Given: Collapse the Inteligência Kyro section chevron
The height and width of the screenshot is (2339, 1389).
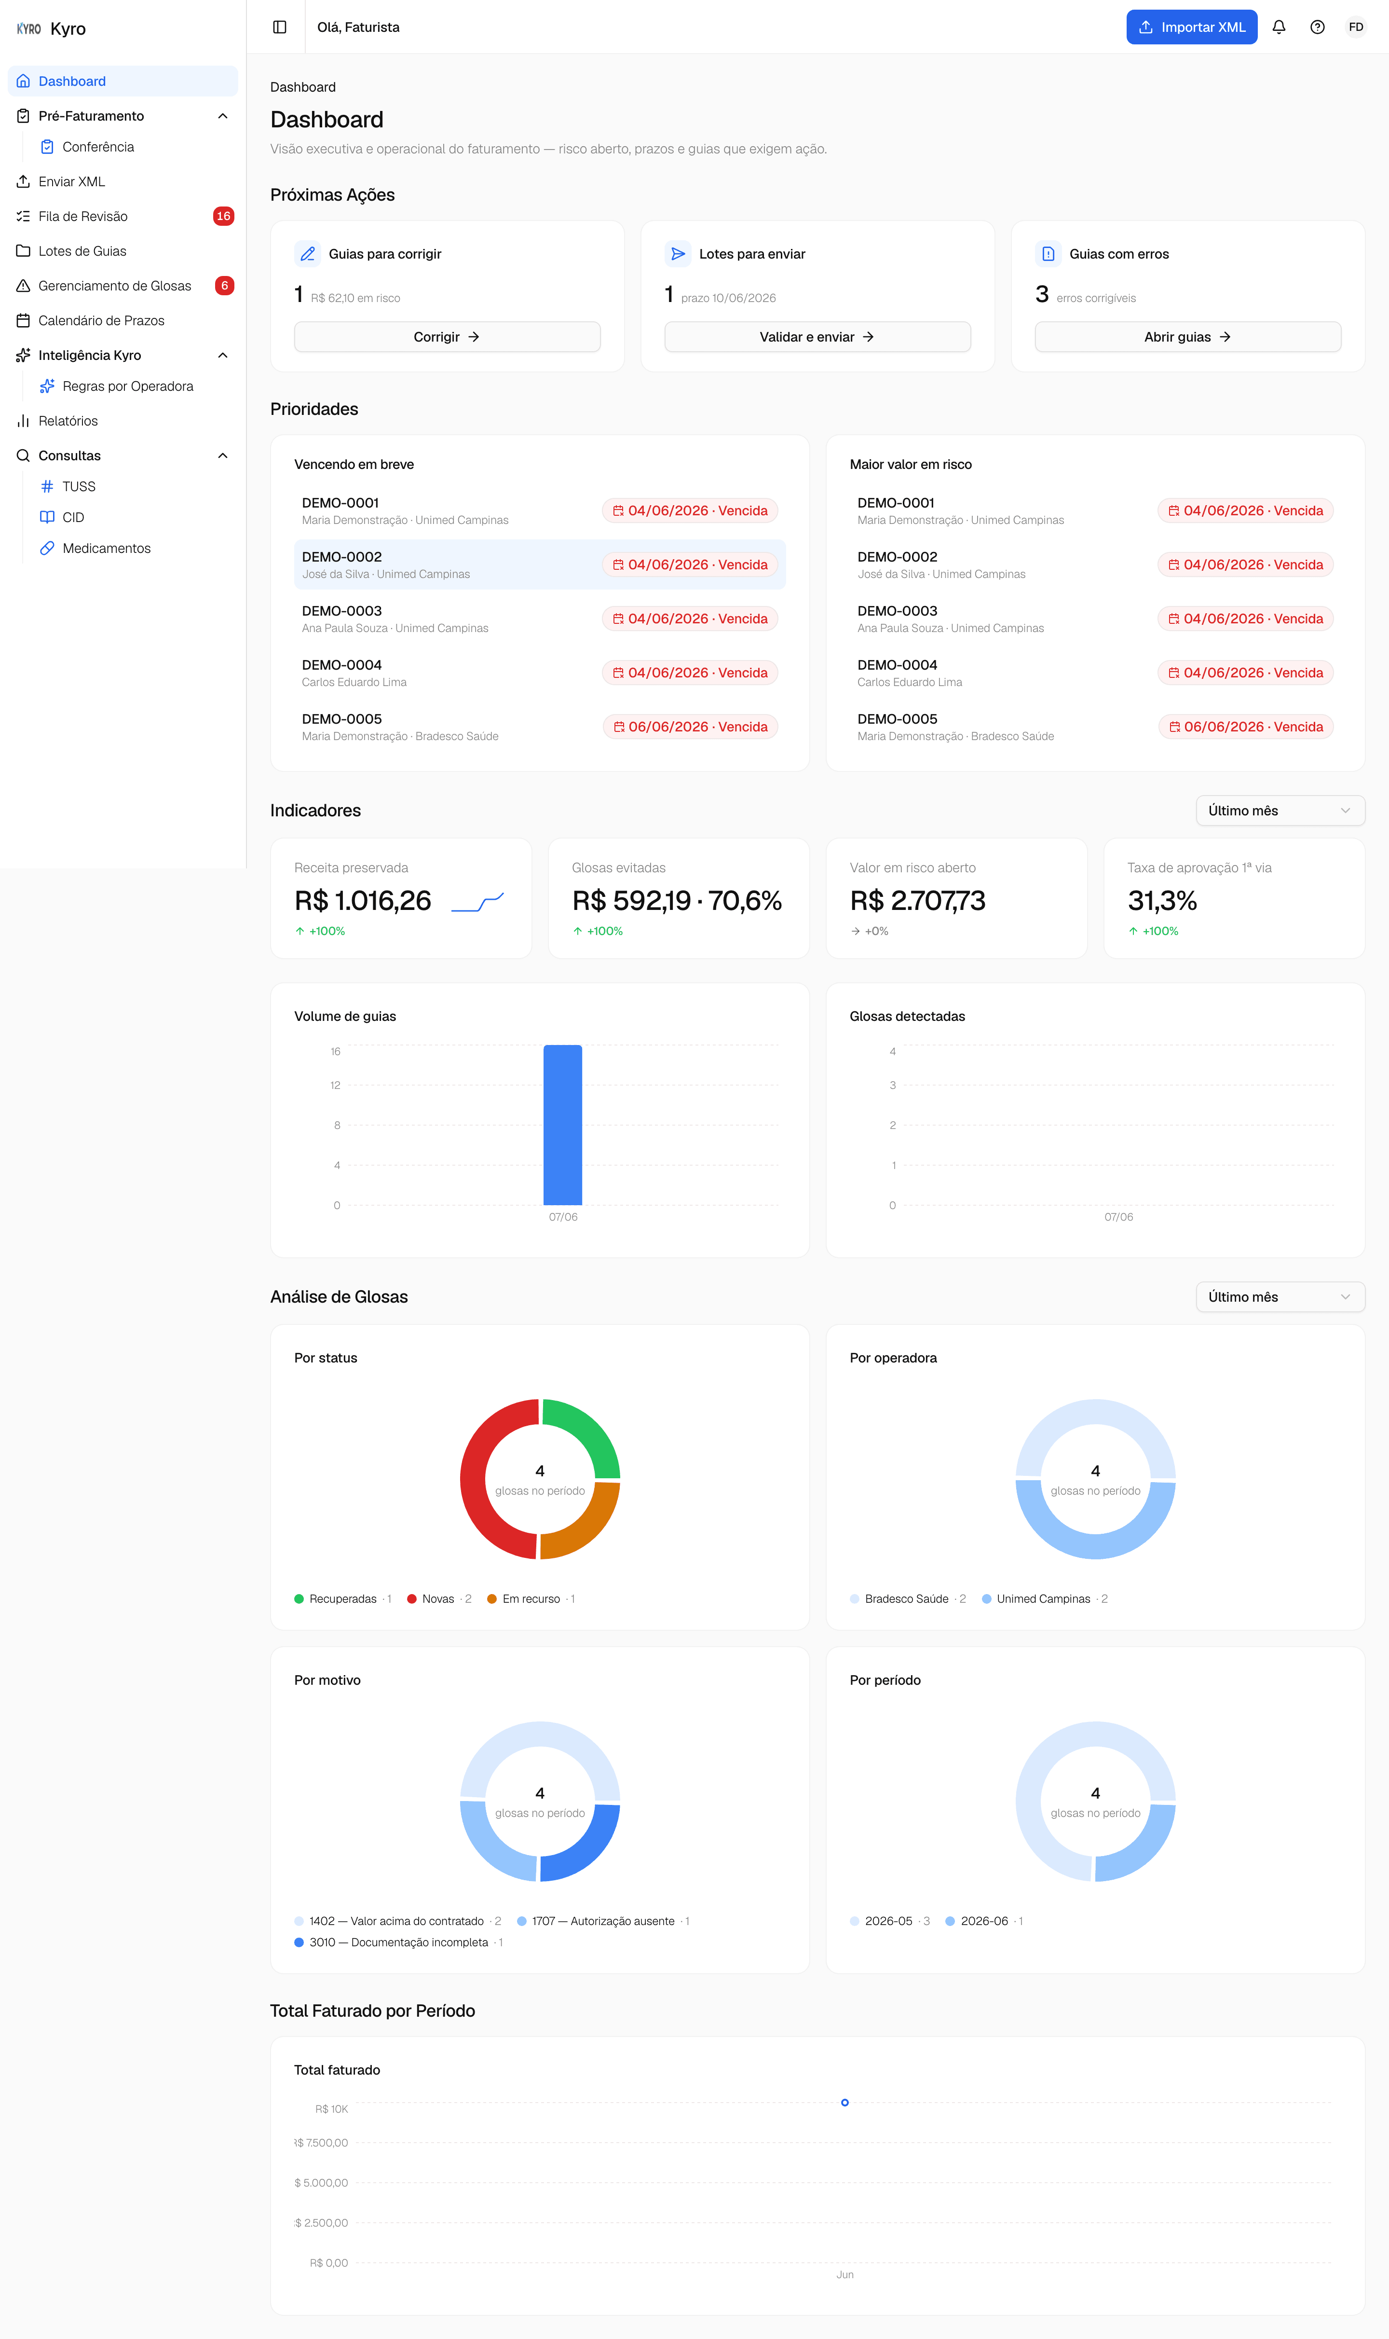Looking at the screenshot, I should (x=223, y=355).
